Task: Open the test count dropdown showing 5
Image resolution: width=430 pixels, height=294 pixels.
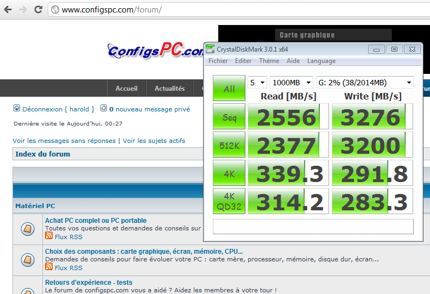Action: point(257,83)
